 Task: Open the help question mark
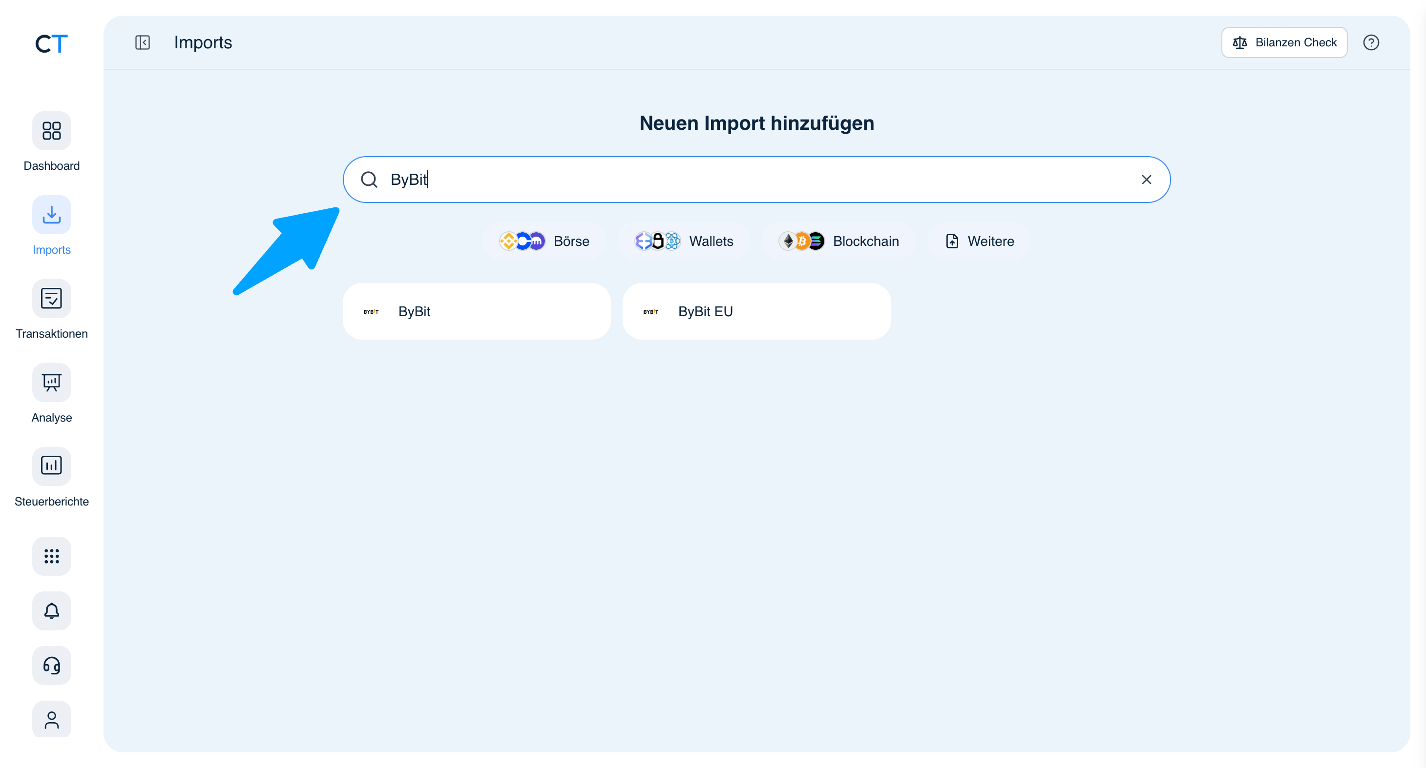click(1371, 42)
